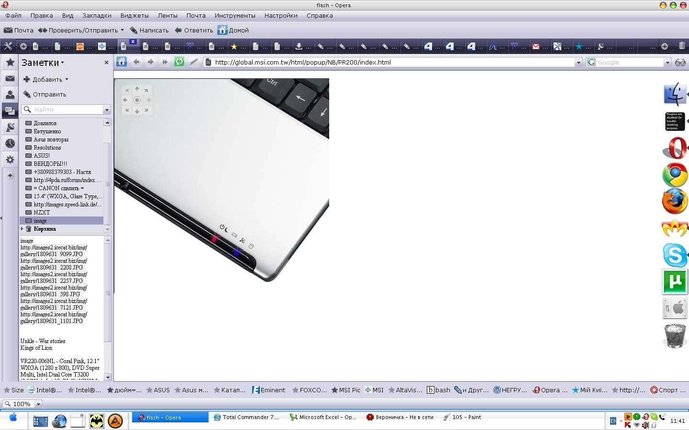The height and width of the screenshot is (430, 689).
Task: Open the Eminent bookmark
Action: pos(268,390)
